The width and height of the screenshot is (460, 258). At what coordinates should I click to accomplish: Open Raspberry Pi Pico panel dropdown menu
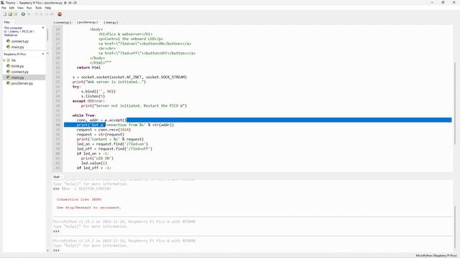(x=43, y=54)
